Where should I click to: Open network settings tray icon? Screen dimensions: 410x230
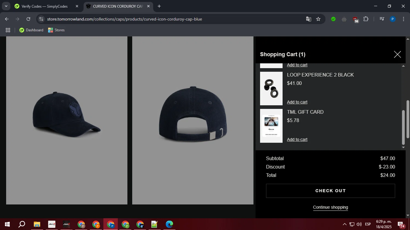click(x=352, y=224)
